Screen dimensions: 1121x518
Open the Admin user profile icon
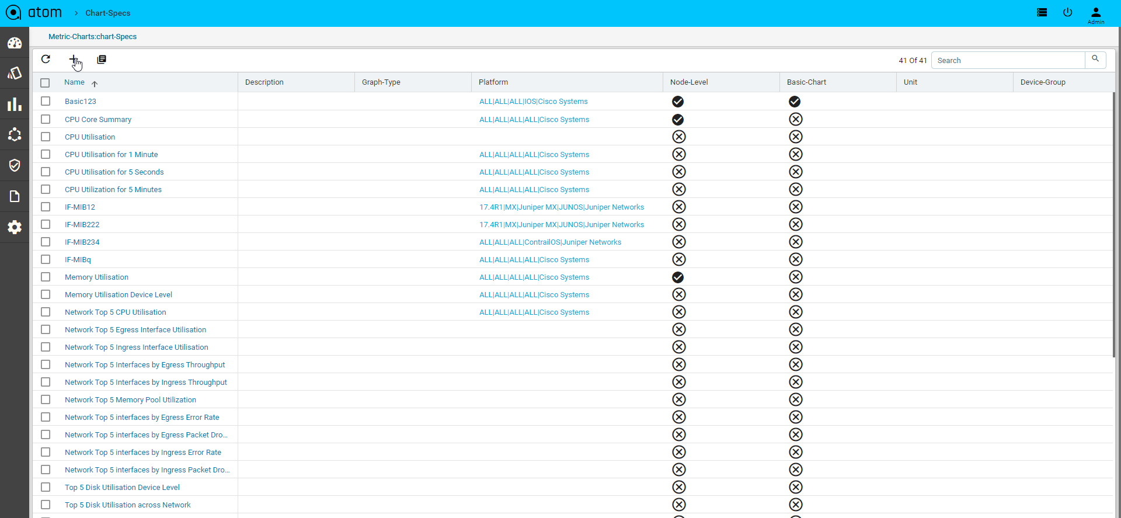1096,15
